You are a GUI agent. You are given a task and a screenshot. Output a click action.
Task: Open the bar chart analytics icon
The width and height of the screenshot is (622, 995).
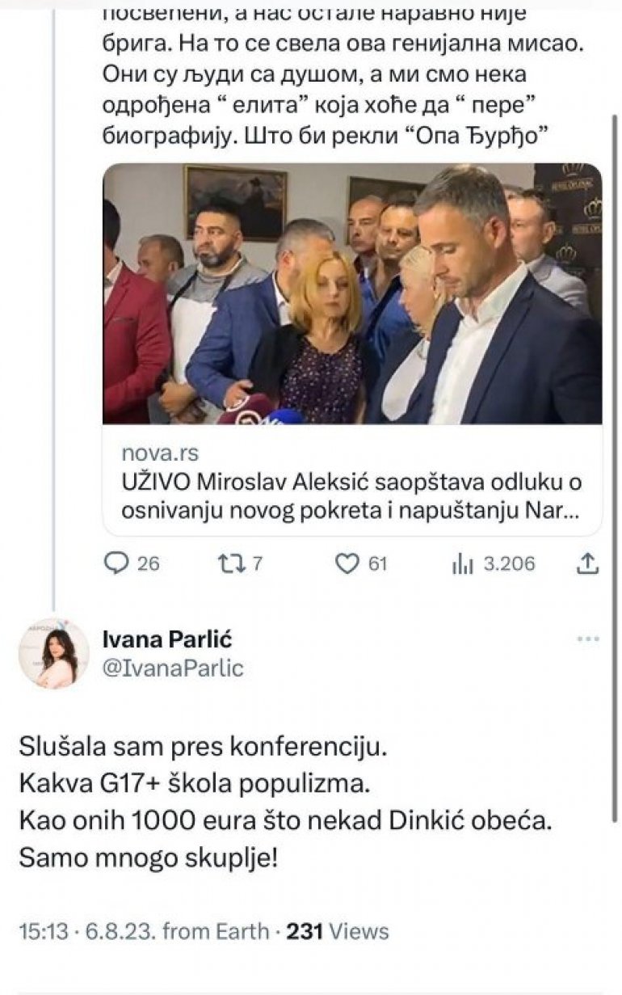(x=462, y=563)
